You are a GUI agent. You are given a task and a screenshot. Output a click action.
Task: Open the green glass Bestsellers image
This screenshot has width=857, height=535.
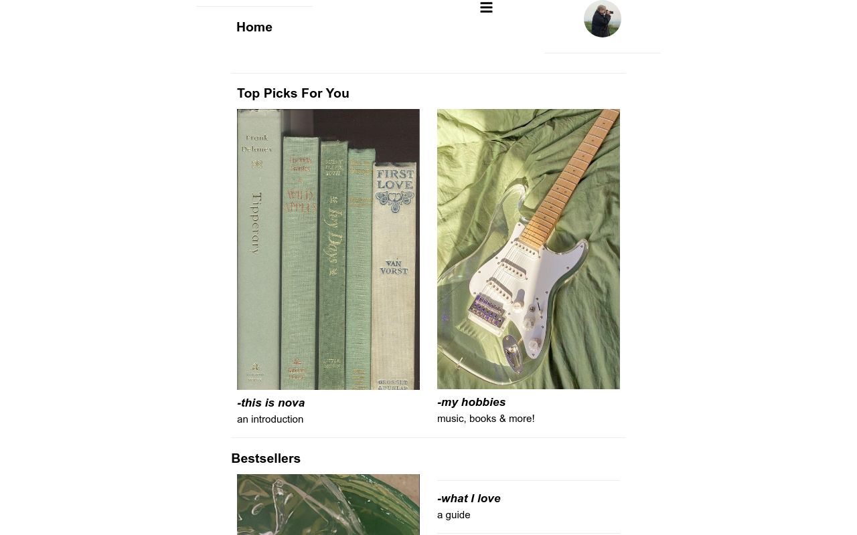pyautogui.click(x=328, y=504)
